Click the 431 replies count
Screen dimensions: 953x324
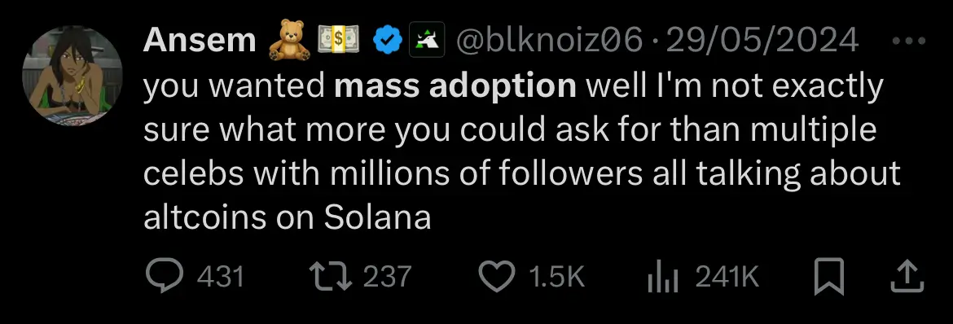click(222, 277)
